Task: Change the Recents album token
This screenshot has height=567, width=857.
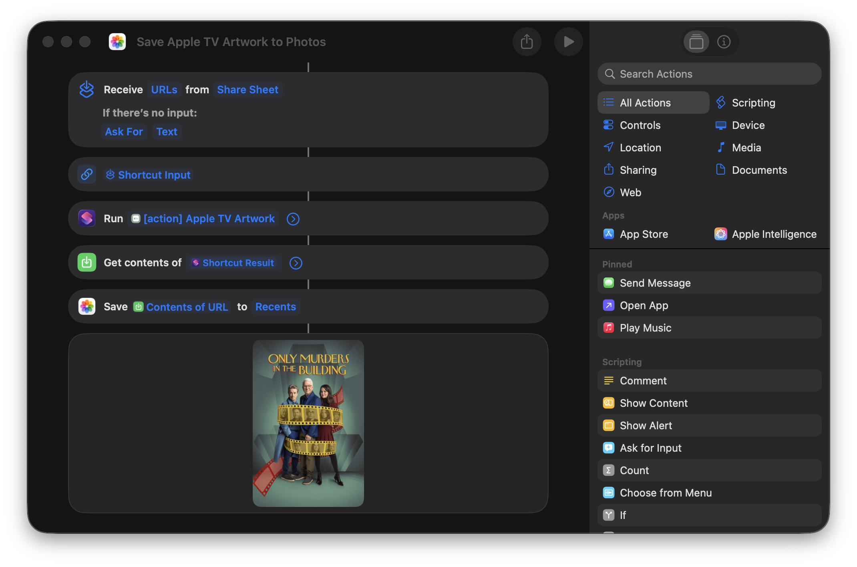Action: [x=276, y=307]
